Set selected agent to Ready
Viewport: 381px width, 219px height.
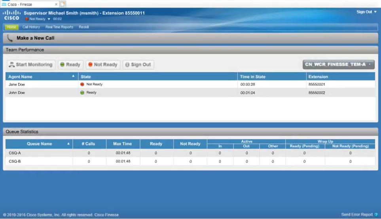click(x=70, y=65)
